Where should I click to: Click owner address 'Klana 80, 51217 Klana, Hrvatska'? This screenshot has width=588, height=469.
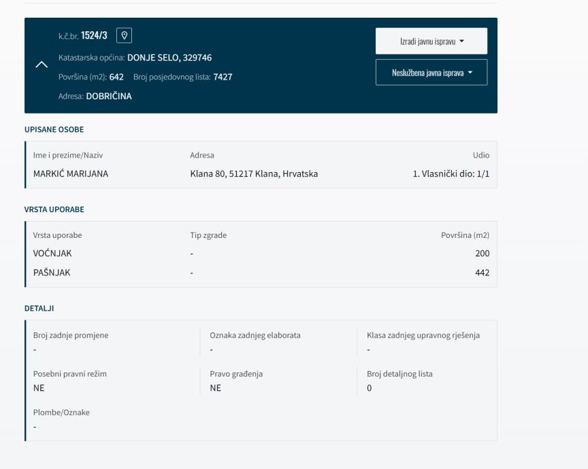[254, 174]
